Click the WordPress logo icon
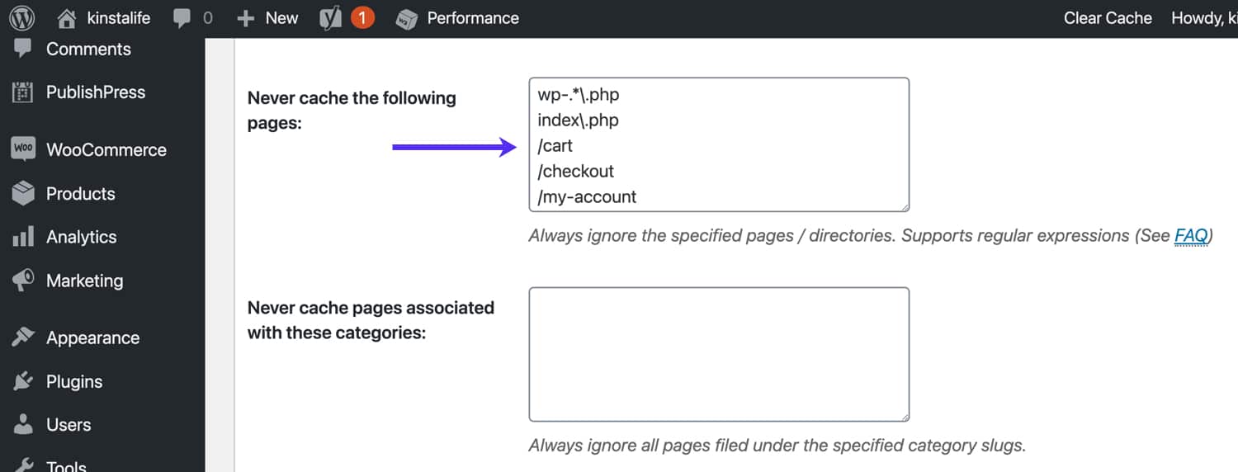Viewport: 1238px width, 472px height. pyautogui.click(x=22, y=18)
